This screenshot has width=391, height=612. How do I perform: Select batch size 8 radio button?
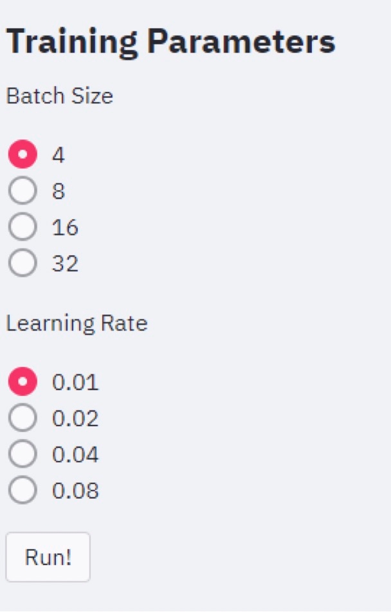click(x=23, y=191)
